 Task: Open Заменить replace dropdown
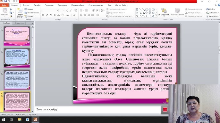(x=213, y=13)
